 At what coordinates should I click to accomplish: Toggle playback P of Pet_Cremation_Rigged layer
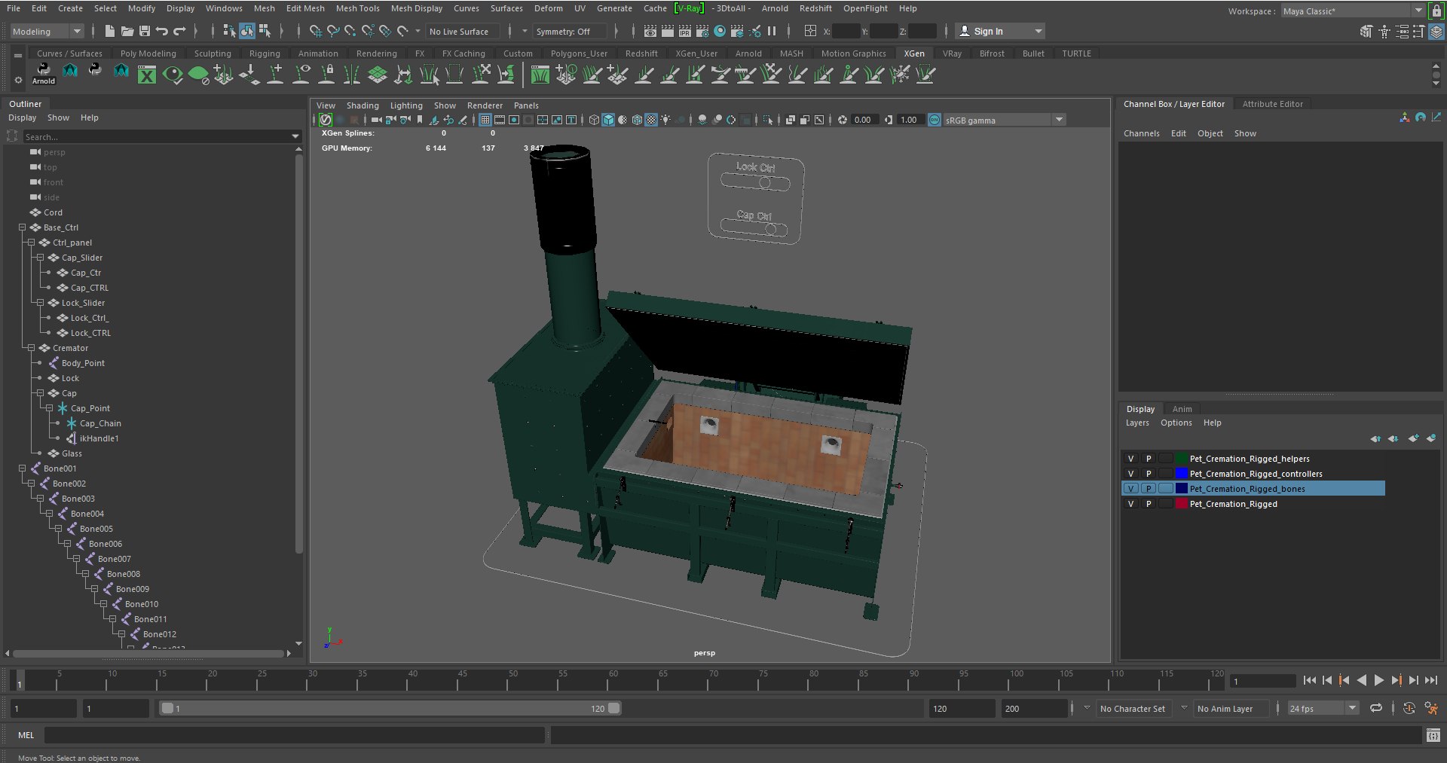[1149, 504]
